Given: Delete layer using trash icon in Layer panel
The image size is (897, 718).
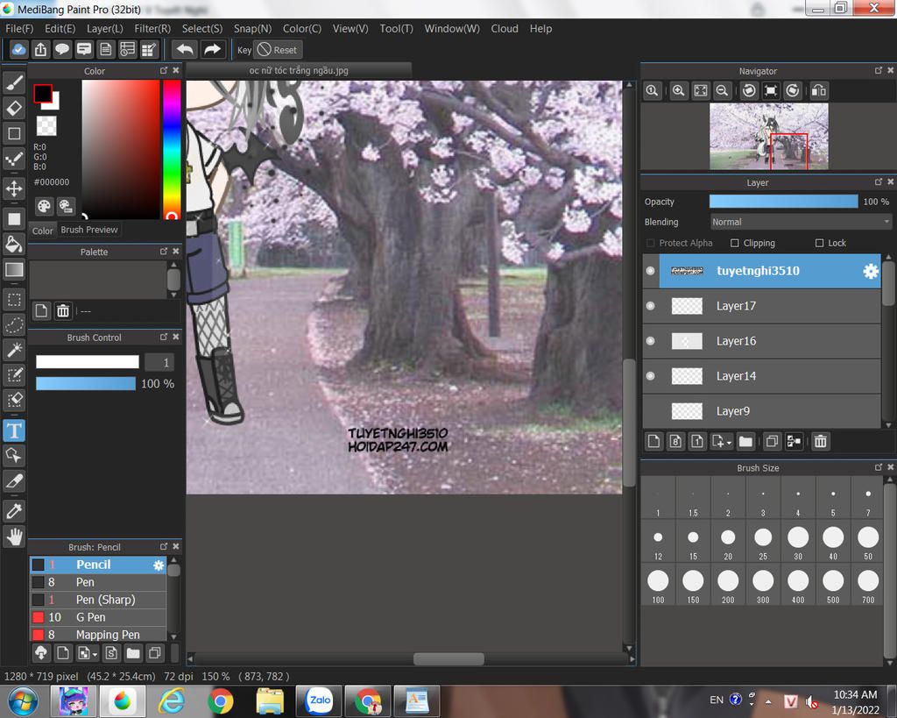Looking at the screenshot, I should pos(820,442).
